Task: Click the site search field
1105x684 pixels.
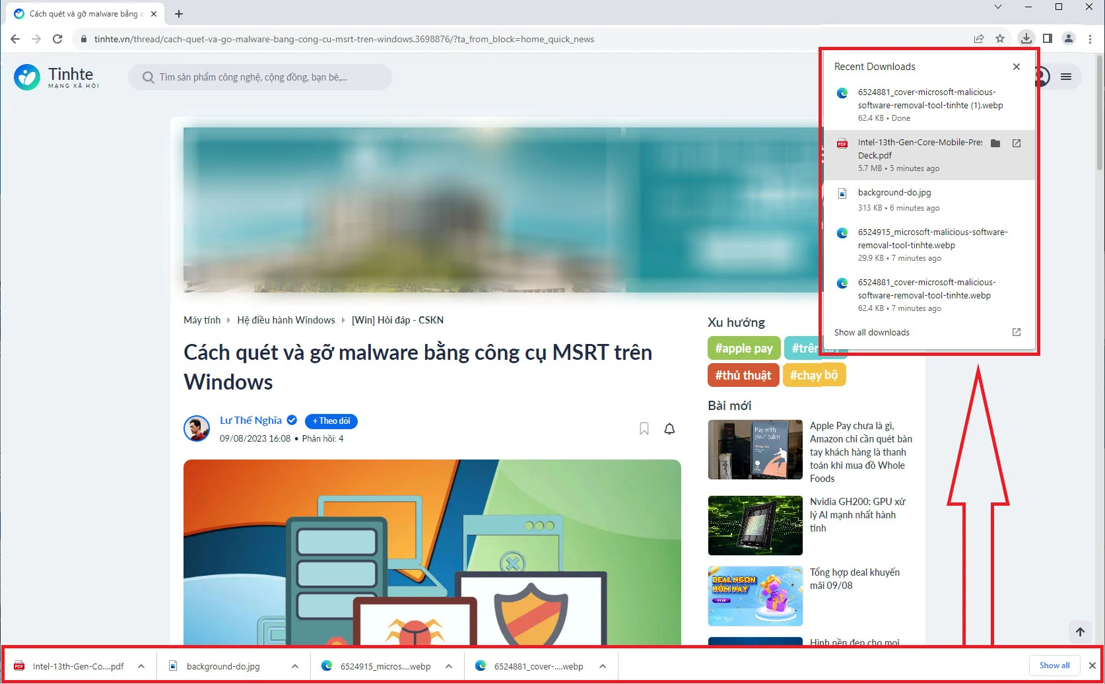Action: (x=259, y=77)
